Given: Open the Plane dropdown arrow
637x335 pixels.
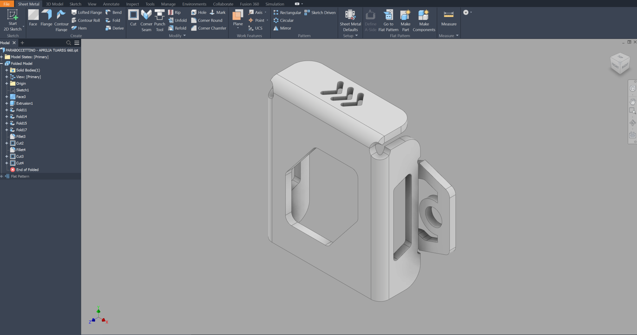Looking at the screenshot, I should tap(238, 29).
